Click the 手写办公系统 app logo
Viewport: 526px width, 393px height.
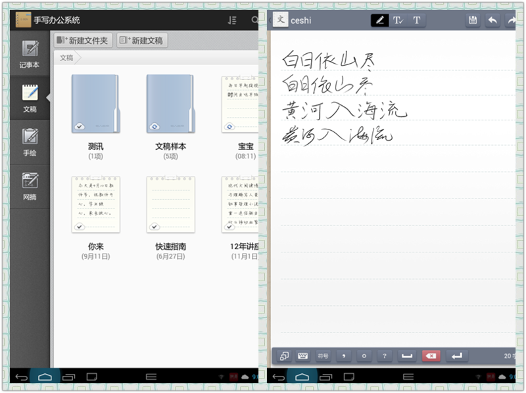[23, 20]
